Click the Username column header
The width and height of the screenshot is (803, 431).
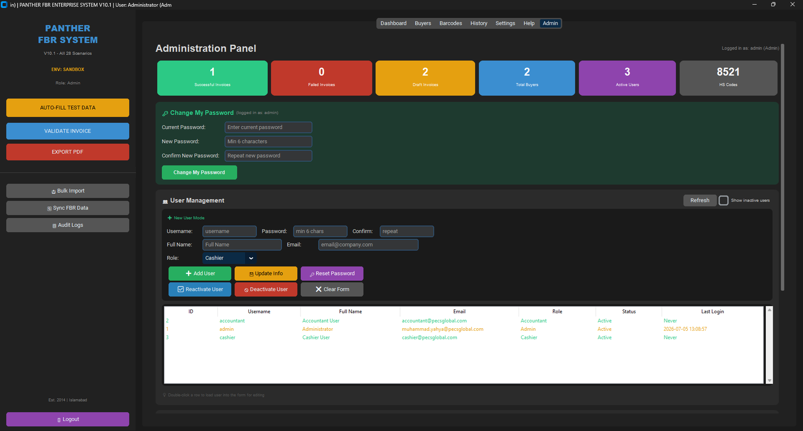click(259, 312)
